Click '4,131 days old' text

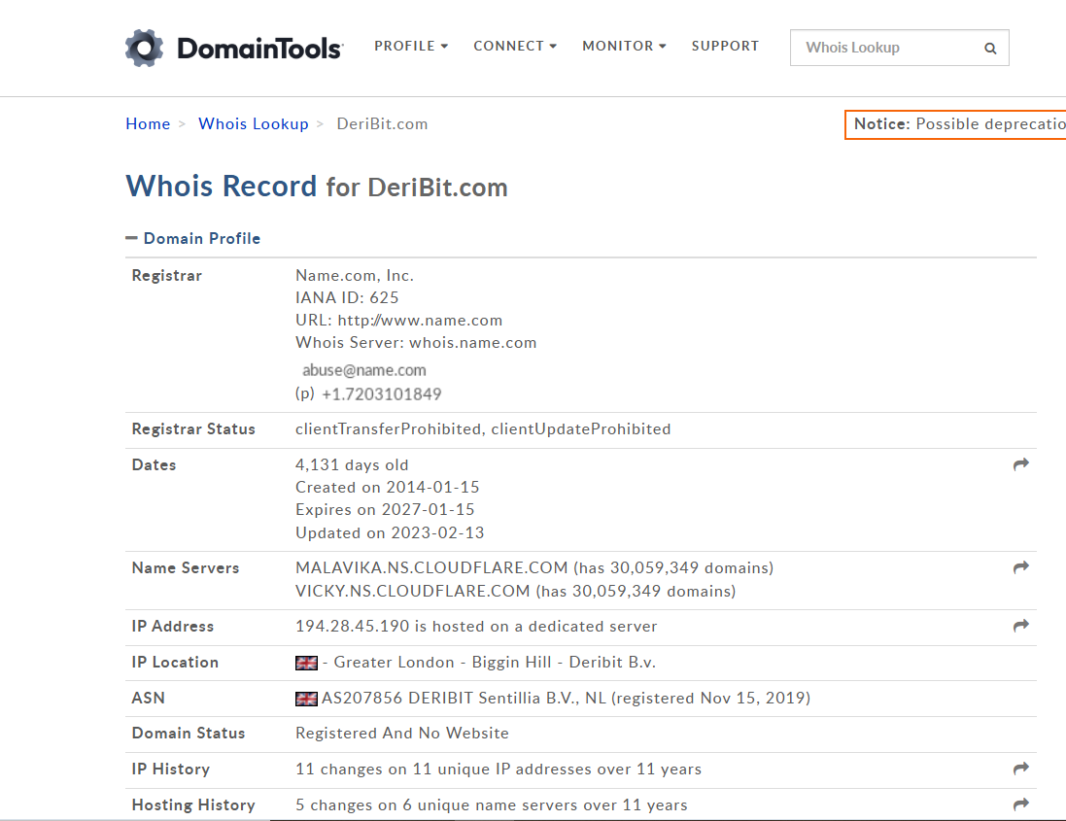point(352,464)
